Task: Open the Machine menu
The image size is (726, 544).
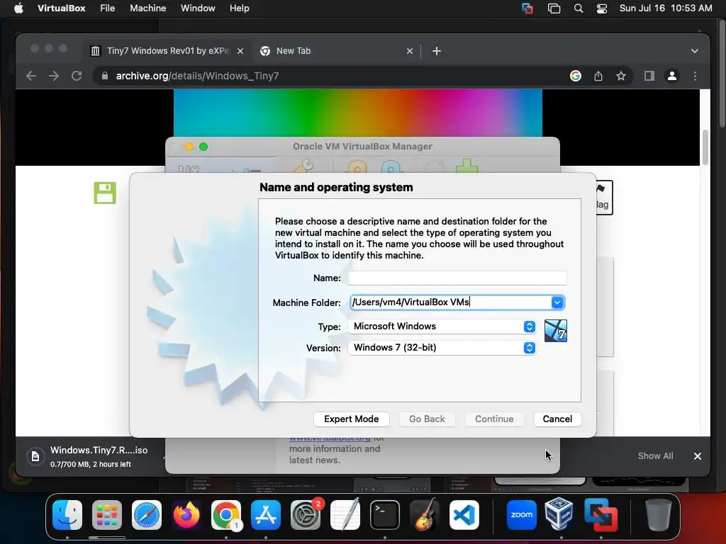Action: pyautogui.click(x=147, y=8)
